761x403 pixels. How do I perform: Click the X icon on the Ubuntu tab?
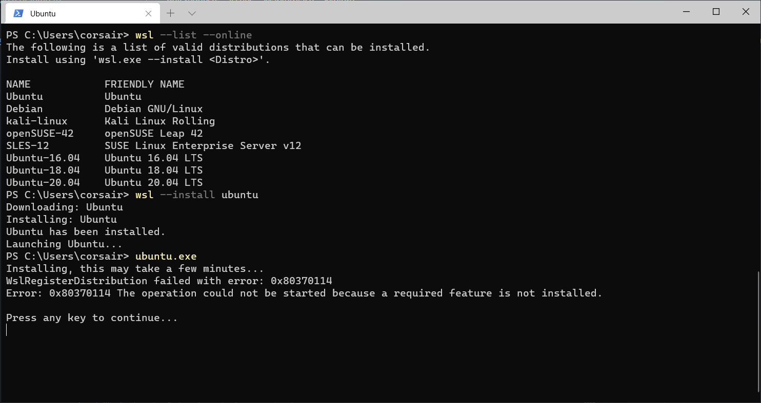[x=148, y=13]
